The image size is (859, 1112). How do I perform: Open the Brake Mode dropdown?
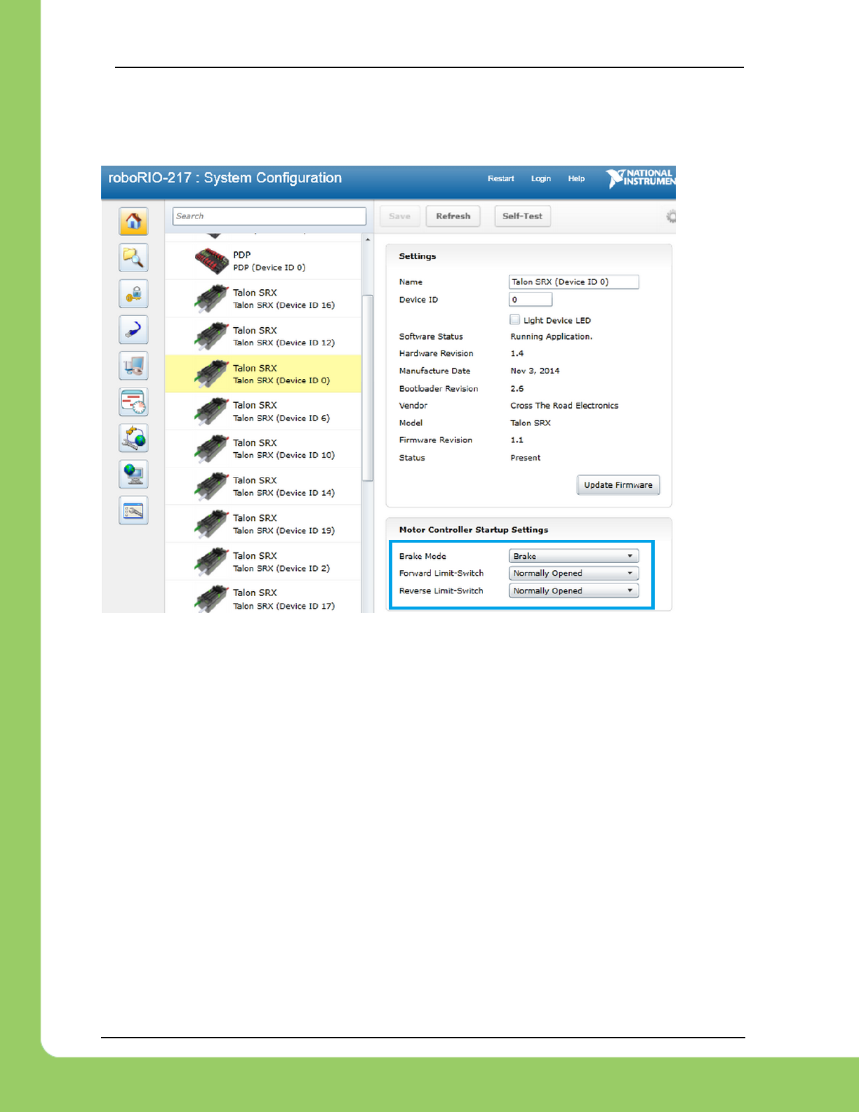(x=573, y=556)
